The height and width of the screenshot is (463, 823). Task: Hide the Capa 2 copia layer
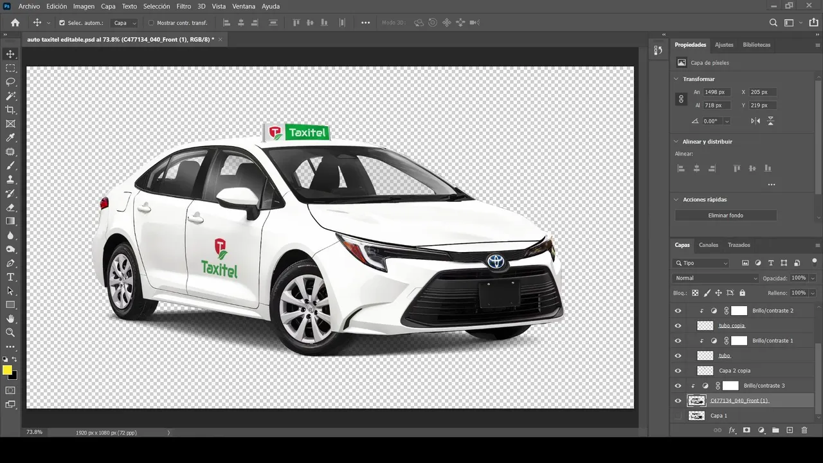point(678,370)
